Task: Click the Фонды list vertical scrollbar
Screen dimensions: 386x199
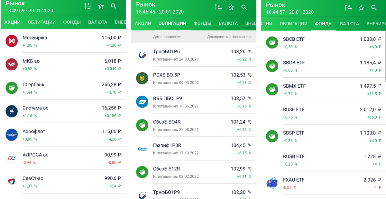Action: tap(385, 56)
